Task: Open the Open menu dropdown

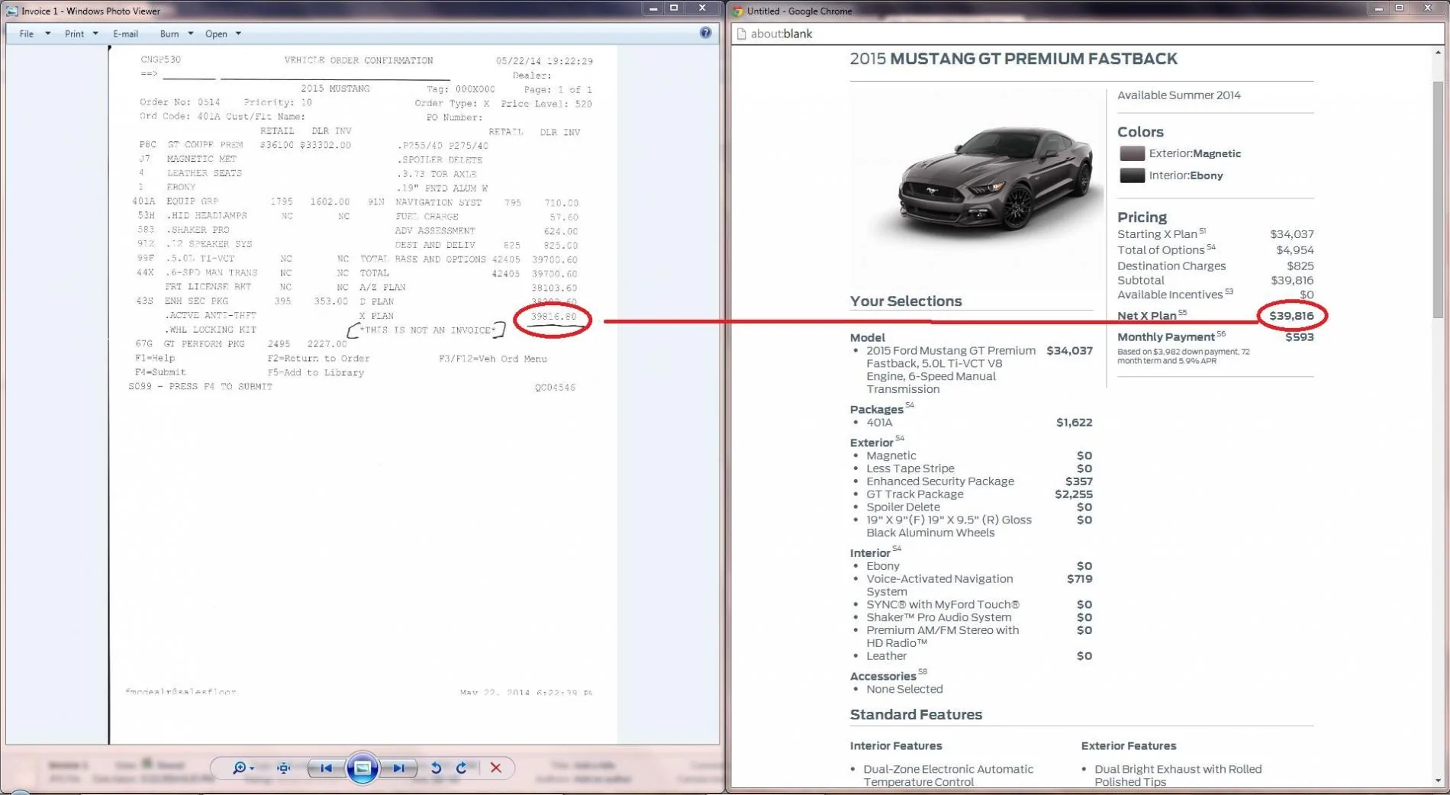Action: pos(223,34)
